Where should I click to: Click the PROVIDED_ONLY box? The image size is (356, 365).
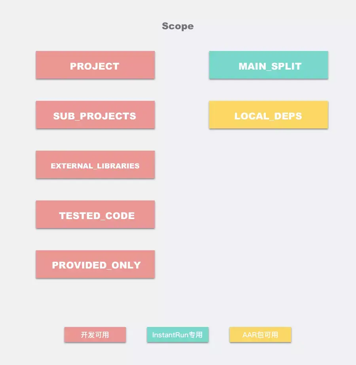pyautogui.click(x=95, y=264)
